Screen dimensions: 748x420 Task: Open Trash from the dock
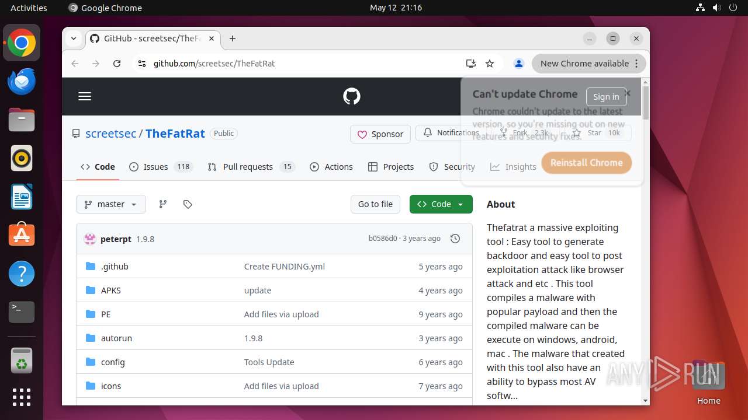22,361
